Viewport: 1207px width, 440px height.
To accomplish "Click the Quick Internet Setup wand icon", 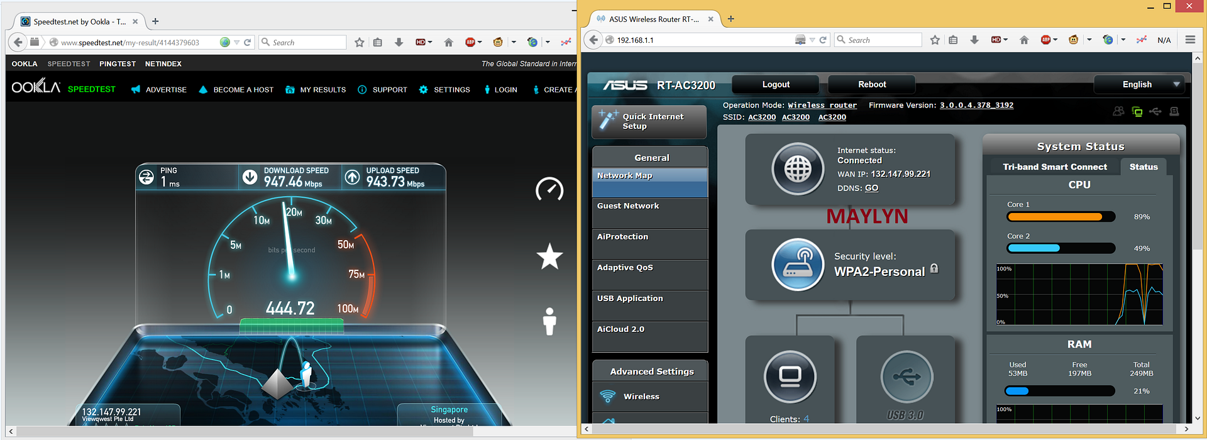I will 608,120.
